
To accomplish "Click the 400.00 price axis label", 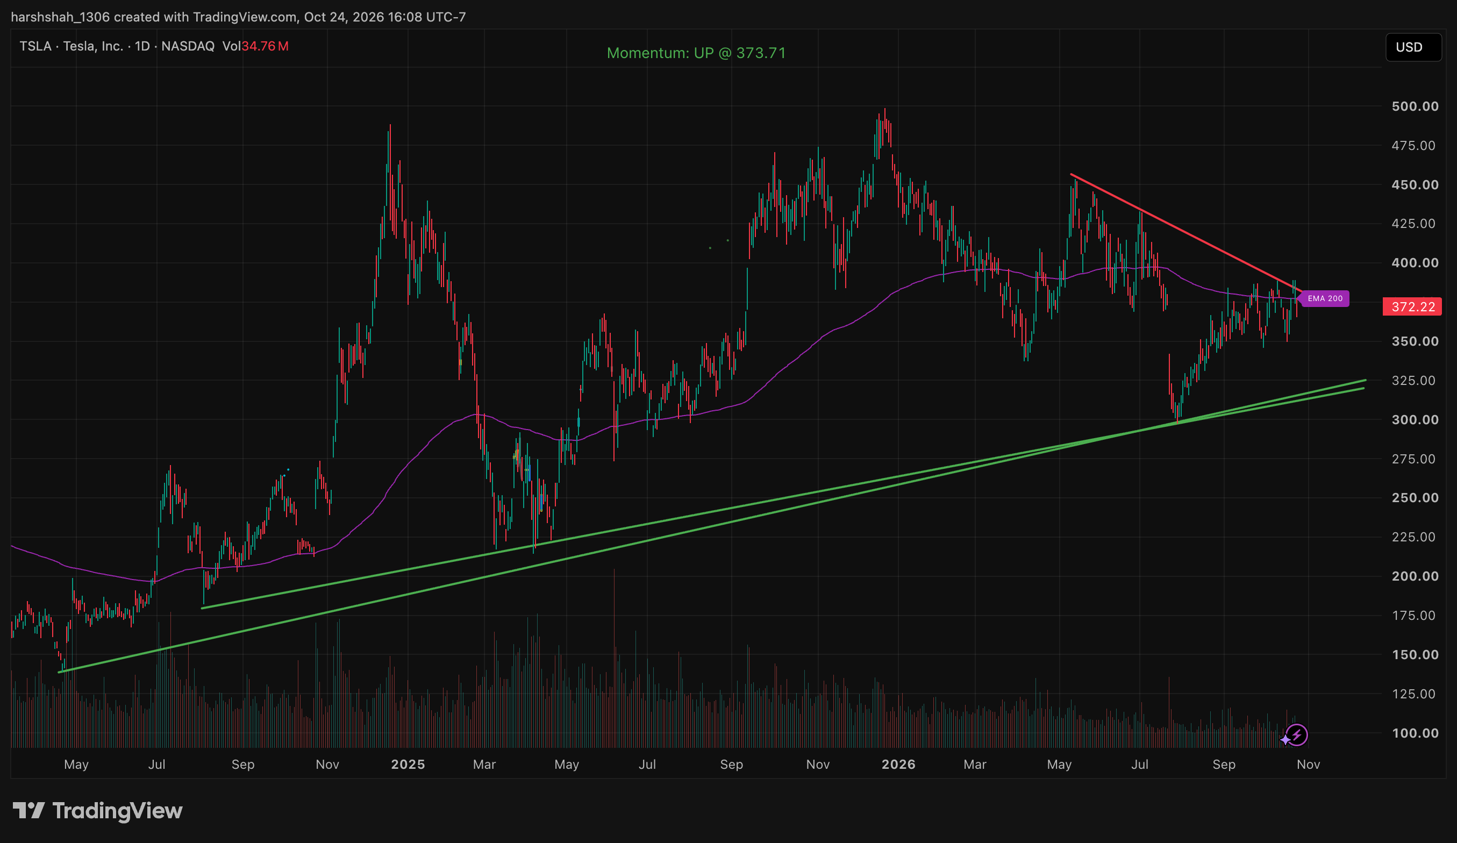I will tap(1415, 262).
